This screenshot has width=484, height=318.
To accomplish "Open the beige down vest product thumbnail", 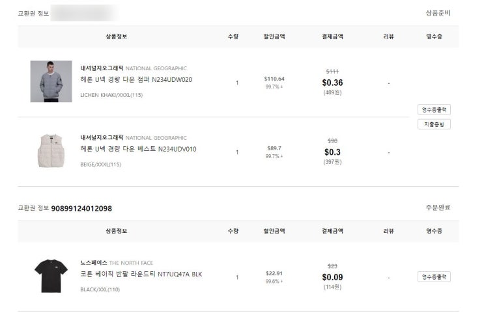I will pos(51,151).
